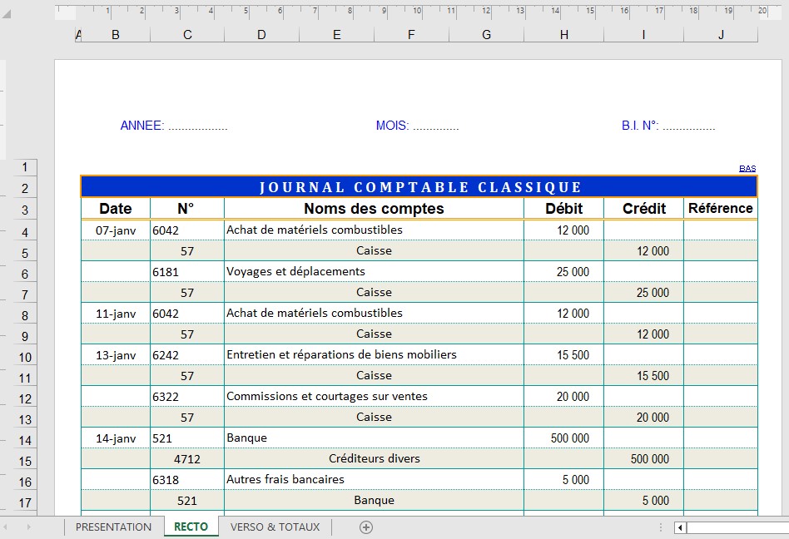The image size is (789, 539).
Task: Select the 13-janv date cell
Action: point(116,355)
